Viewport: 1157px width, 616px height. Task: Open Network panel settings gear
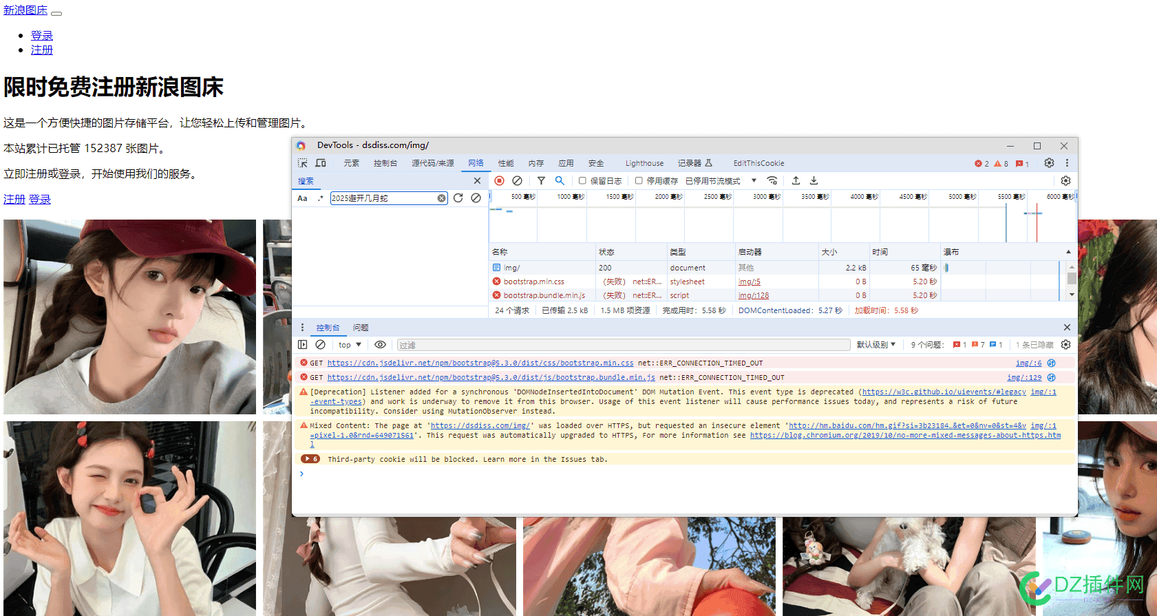[1065, 180]
